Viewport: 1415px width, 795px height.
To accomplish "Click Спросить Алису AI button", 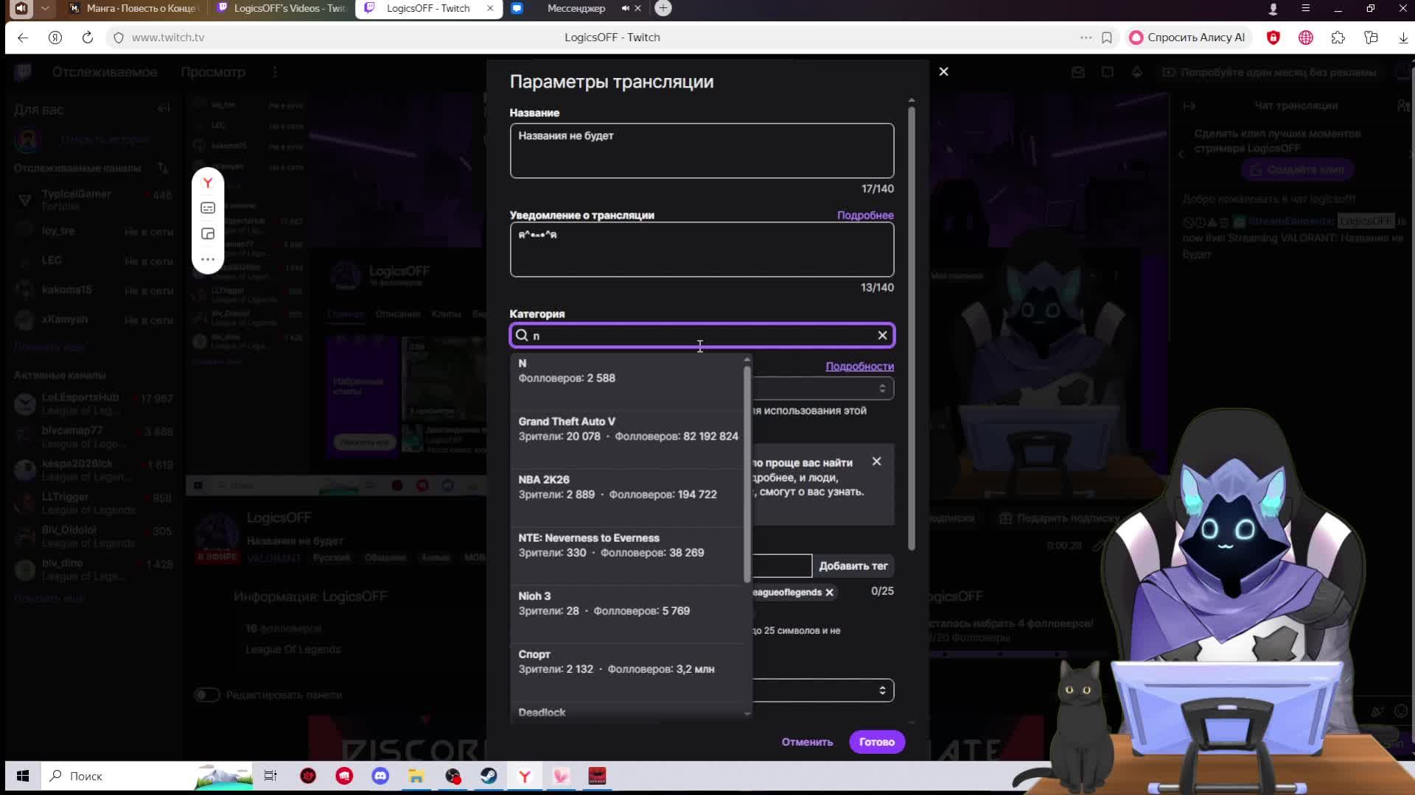I will 1189,38.
